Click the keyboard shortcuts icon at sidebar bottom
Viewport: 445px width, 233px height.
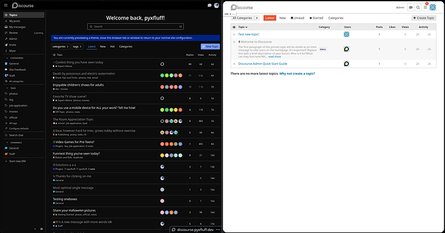tap(41, 229)
